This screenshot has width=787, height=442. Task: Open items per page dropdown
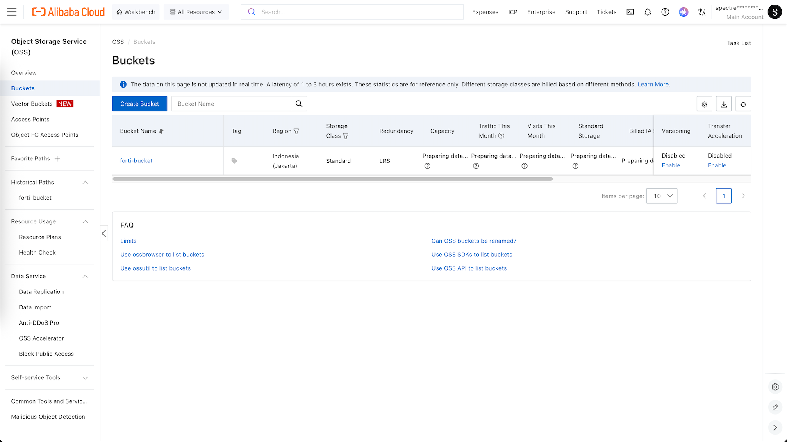click(662, 196)
